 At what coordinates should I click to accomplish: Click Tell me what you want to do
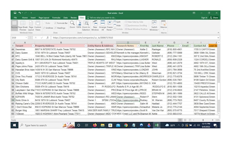pos(101,18)
